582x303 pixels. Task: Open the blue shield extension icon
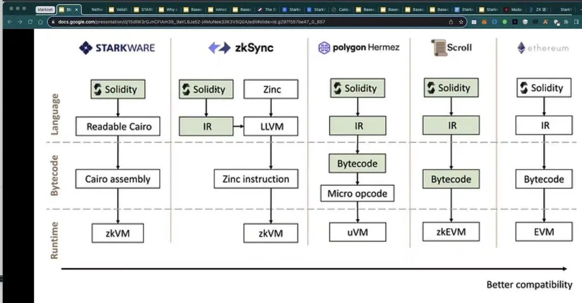click(x=494, y=22)
